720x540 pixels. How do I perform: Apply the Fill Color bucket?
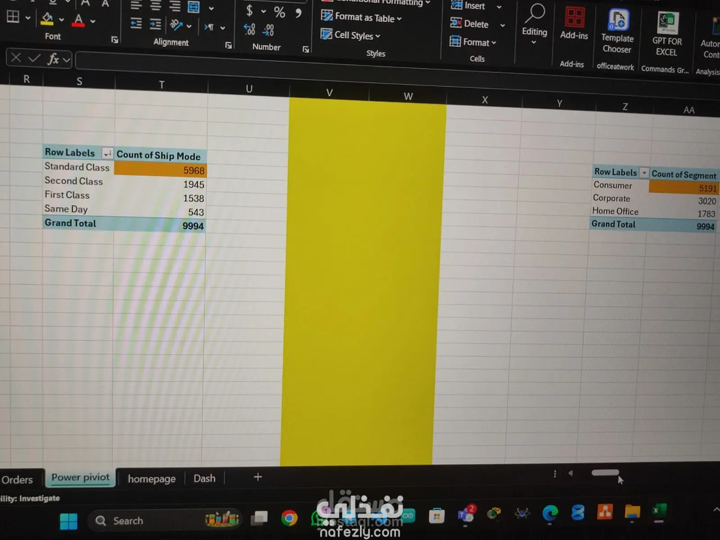(x=47, y=19)
